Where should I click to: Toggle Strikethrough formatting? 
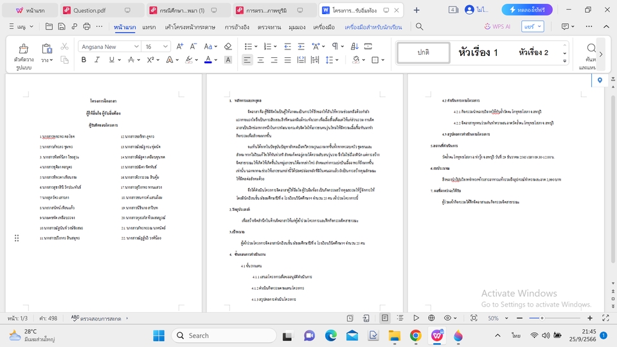point(131,60)
